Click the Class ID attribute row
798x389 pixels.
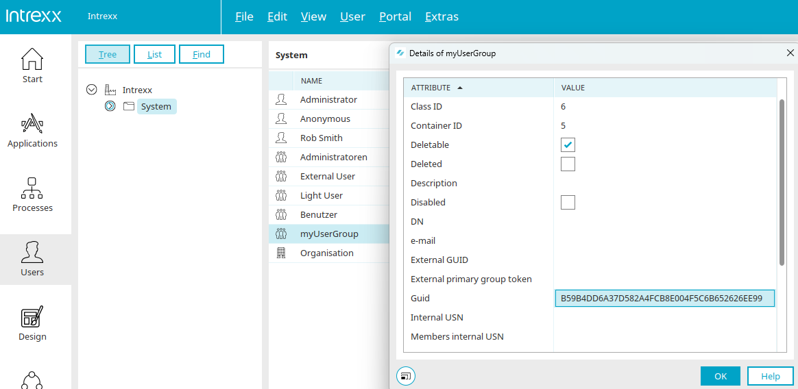[x=590, y=107]
